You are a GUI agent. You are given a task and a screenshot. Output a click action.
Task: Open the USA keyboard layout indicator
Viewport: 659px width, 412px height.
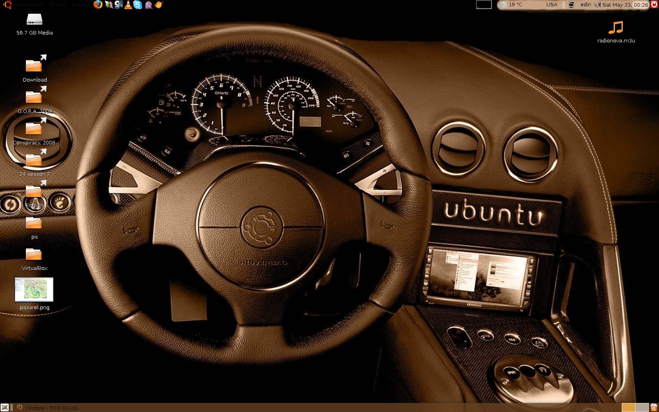click(x=552, y=5)
